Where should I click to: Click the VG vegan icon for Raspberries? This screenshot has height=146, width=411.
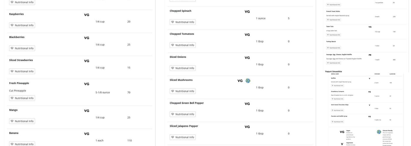coord(87,15)
